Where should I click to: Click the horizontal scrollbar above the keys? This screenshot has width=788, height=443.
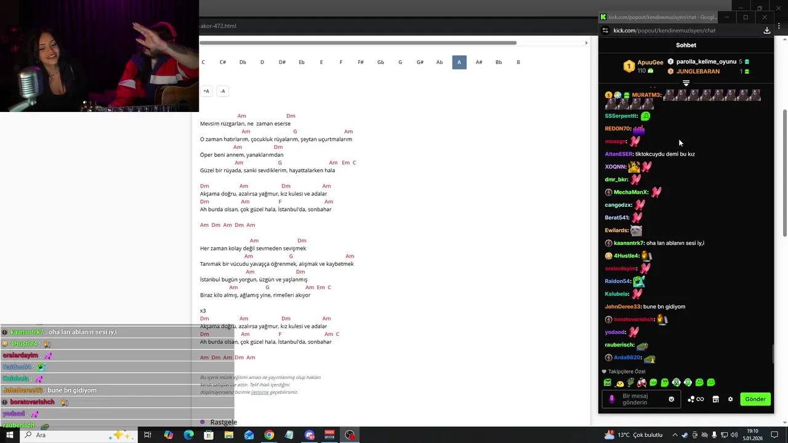pos(358,42)
